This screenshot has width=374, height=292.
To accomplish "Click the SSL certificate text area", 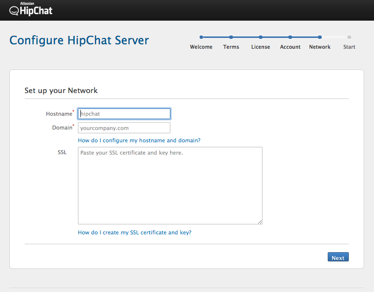I will (170, 186).
